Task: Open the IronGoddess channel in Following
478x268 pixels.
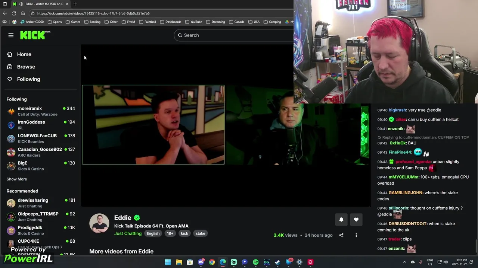Action: pyautogui.click(x=41, y=125)
